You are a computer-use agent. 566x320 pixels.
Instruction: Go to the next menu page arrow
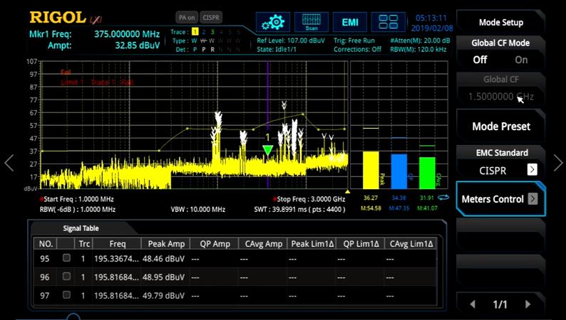point(528,304)
